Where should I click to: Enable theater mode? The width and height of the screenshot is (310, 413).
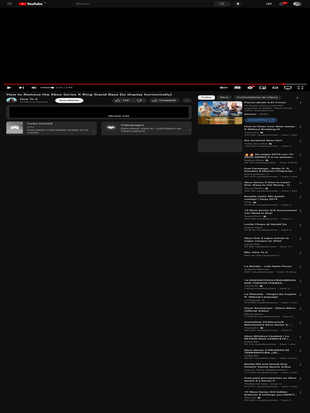coord(275,88)
